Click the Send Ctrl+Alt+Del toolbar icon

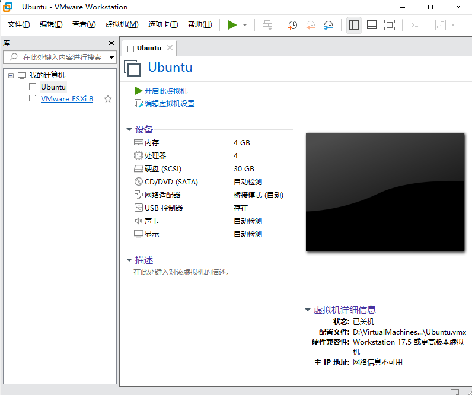click(x=267, y=25)
